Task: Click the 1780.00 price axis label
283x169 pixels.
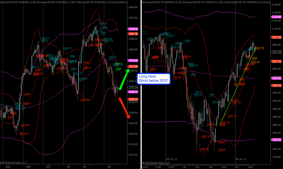Action: [x=276, y=157]
